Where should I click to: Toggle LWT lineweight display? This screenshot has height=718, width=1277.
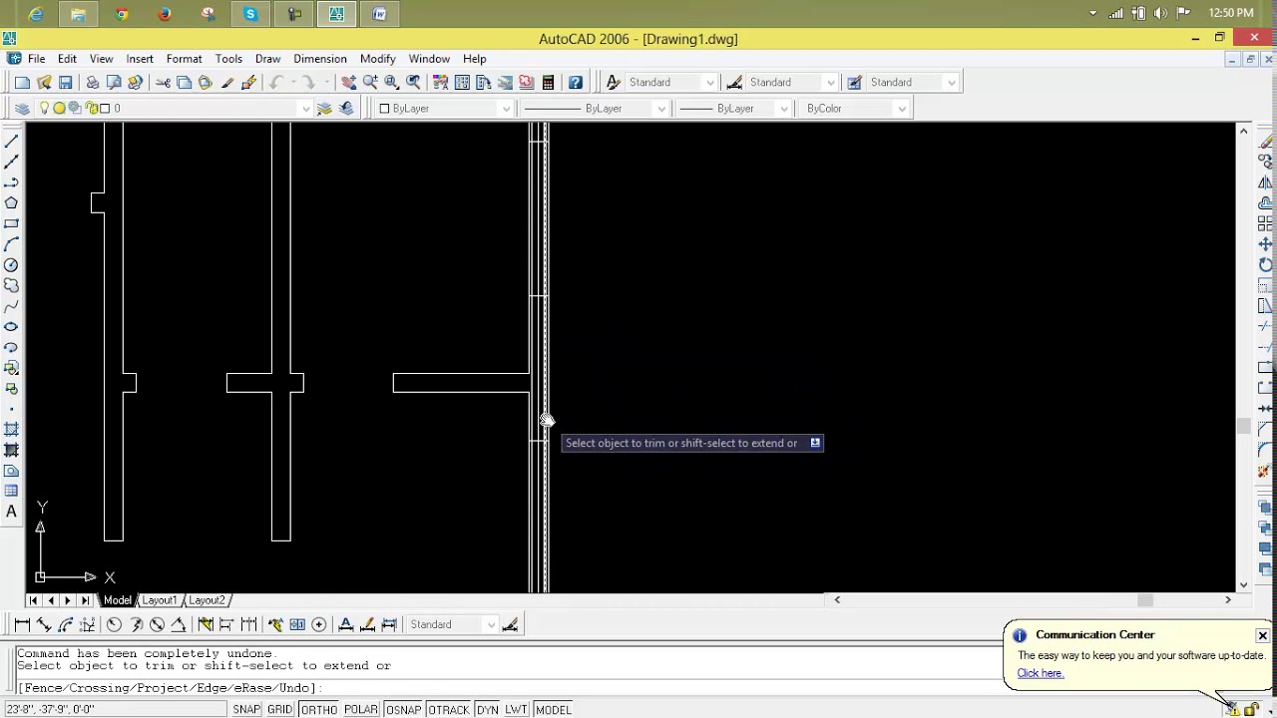tap(516, 710)
